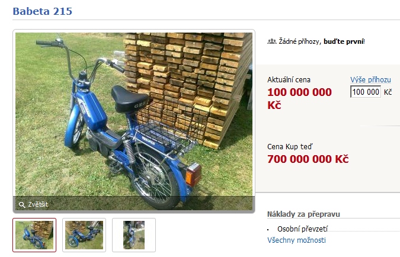This screenshot has height=257, width=400.
Task: Select the Osobní převzetí shipping option
Action: click(x=302, y=229)
